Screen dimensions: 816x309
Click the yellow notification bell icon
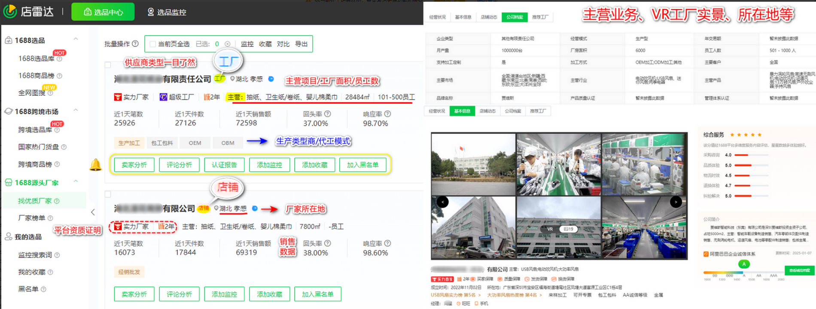pos(95,165)
